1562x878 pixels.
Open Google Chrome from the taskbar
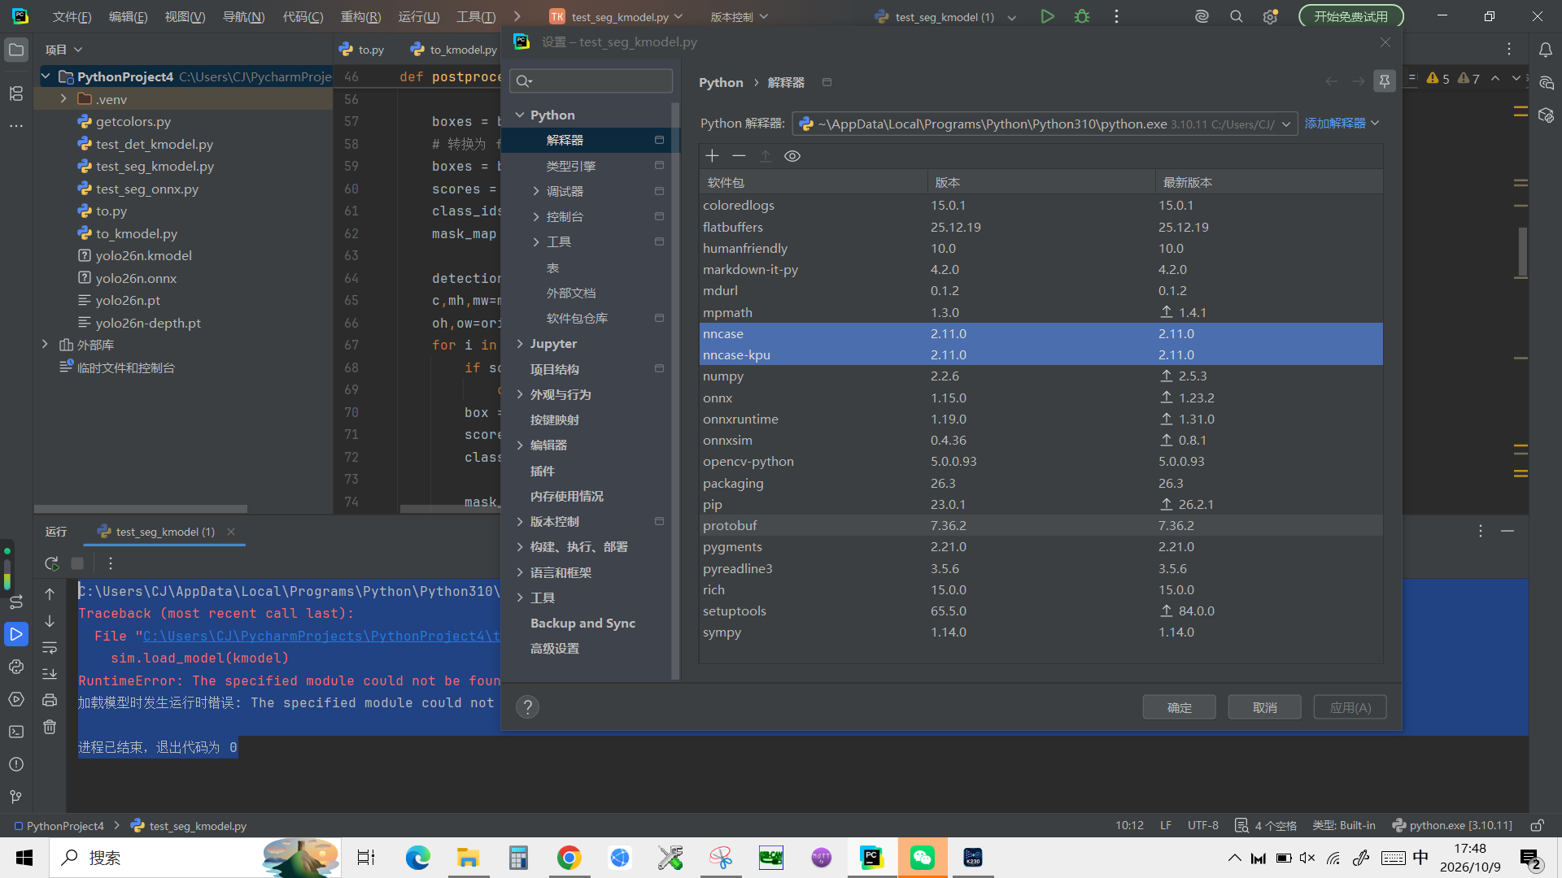569,858
